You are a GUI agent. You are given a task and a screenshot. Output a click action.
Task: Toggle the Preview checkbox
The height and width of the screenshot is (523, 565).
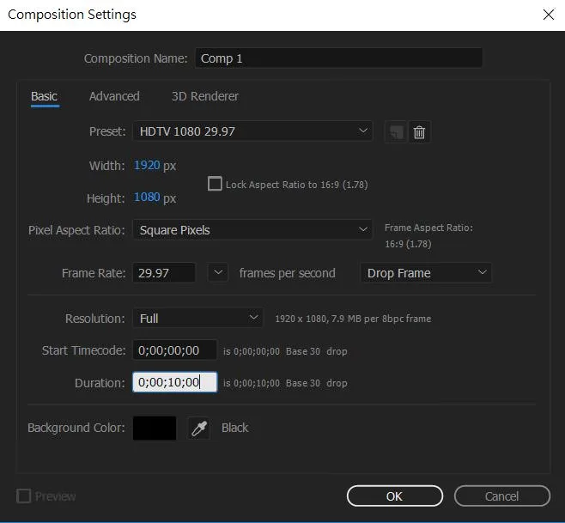click(x=23, y=496)
